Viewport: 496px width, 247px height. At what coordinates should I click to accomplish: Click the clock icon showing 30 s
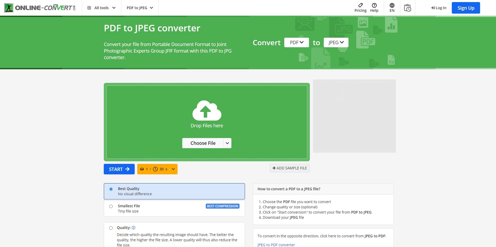click(x=155, y=169)
